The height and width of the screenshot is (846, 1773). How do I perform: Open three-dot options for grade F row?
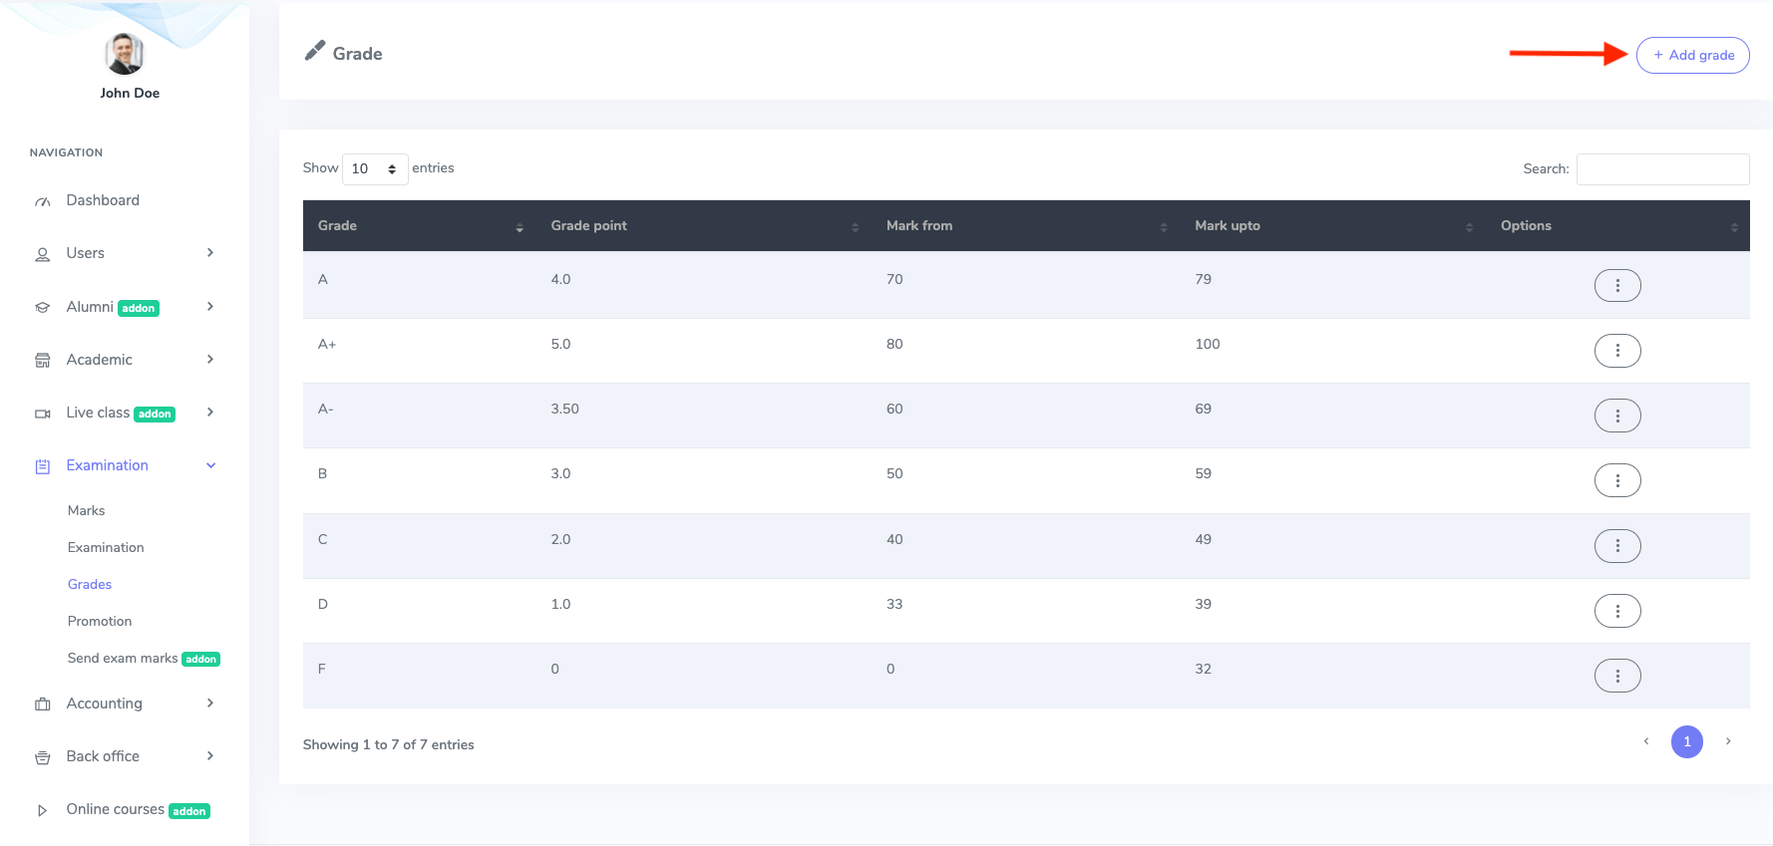point(1616,676)
